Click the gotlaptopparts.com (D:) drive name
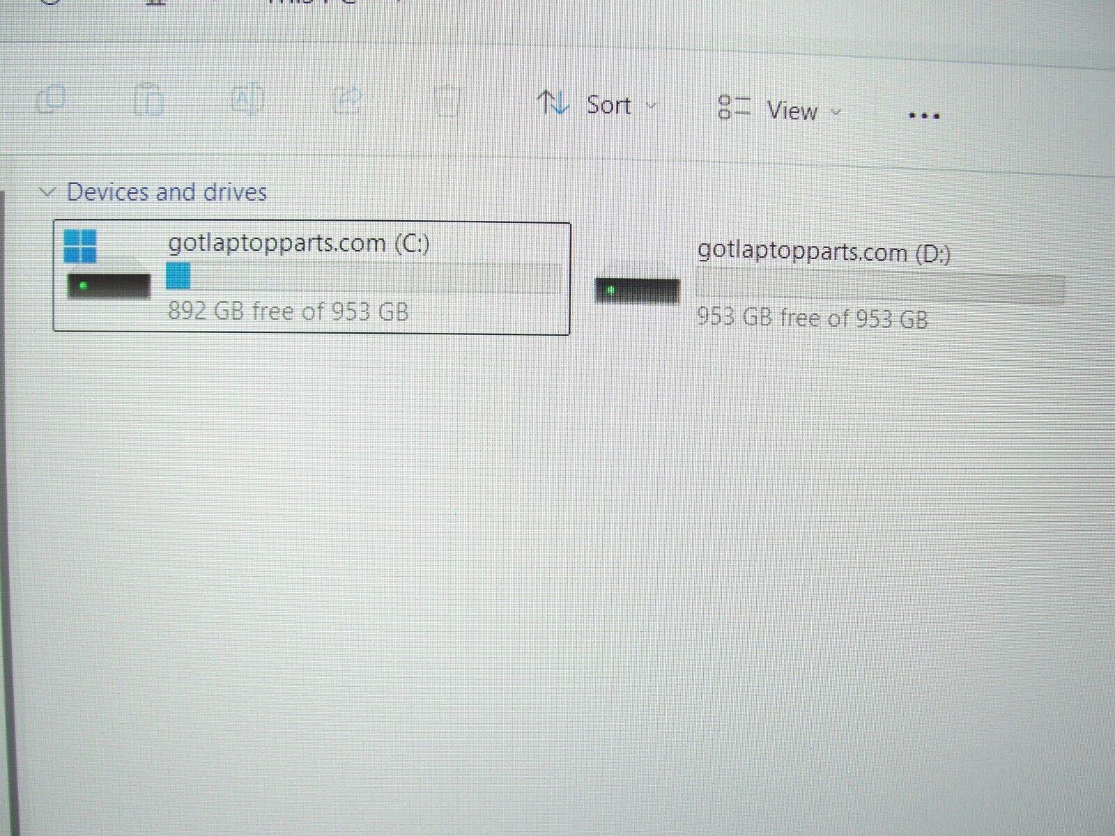 [824, 251]
